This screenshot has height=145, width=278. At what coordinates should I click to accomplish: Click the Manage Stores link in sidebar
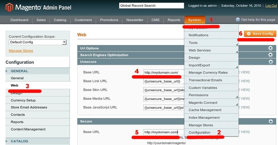[21, 51]
